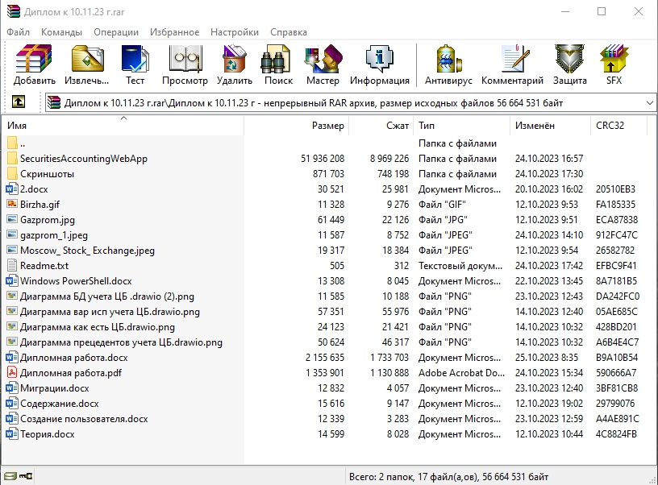The image size is (658, 485).
Task: Click the Извлечь (Extract) toolbar icon
Action: [87, 64]
